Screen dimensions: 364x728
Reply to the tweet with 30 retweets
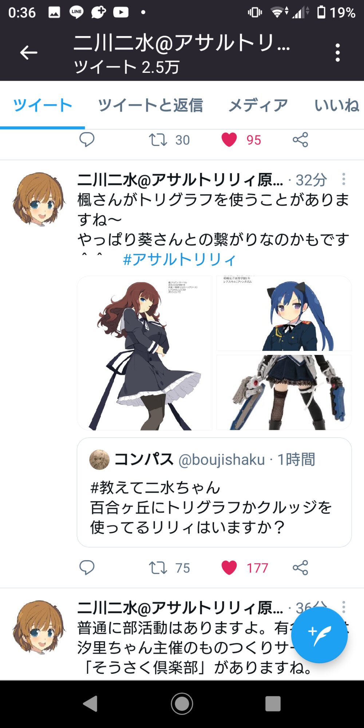(x=87, y=139)
